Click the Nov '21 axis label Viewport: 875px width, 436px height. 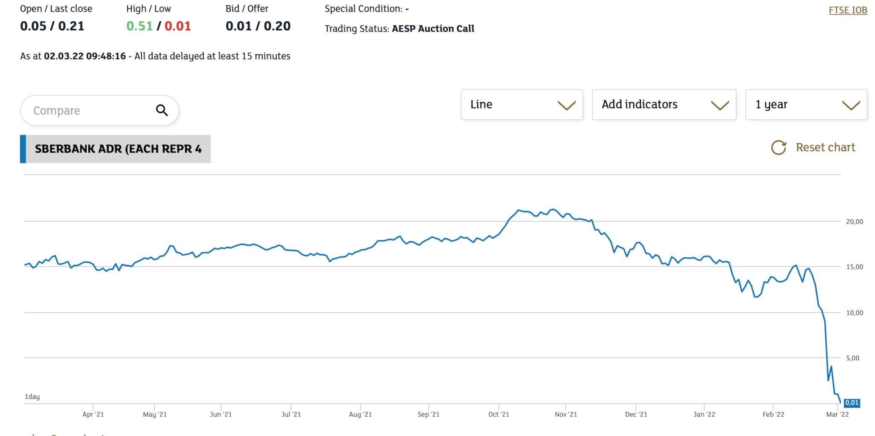point(566,414)
